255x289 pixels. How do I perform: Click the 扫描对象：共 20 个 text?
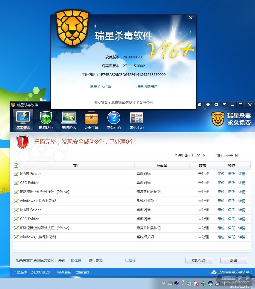pos(190,156)
